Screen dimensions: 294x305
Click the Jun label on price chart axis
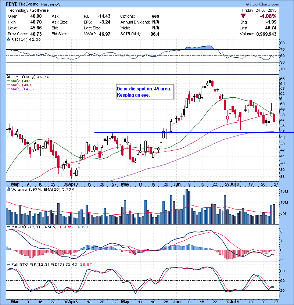pyautogui.click(x=177, y=184)
